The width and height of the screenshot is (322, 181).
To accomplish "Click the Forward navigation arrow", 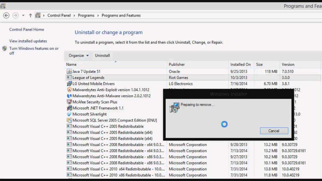I will click(16, 15).
